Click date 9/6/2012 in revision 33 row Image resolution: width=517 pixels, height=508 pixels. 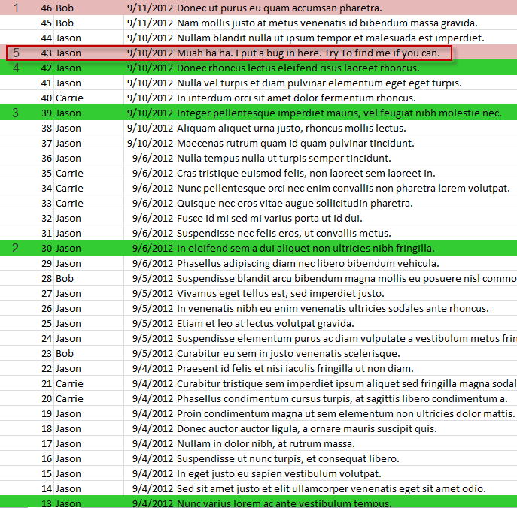tap(153, 204)
